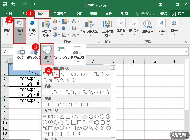Select the diamond in basic shapes
The width and height of the screenshot is (190, 140).
coord(85,117)
